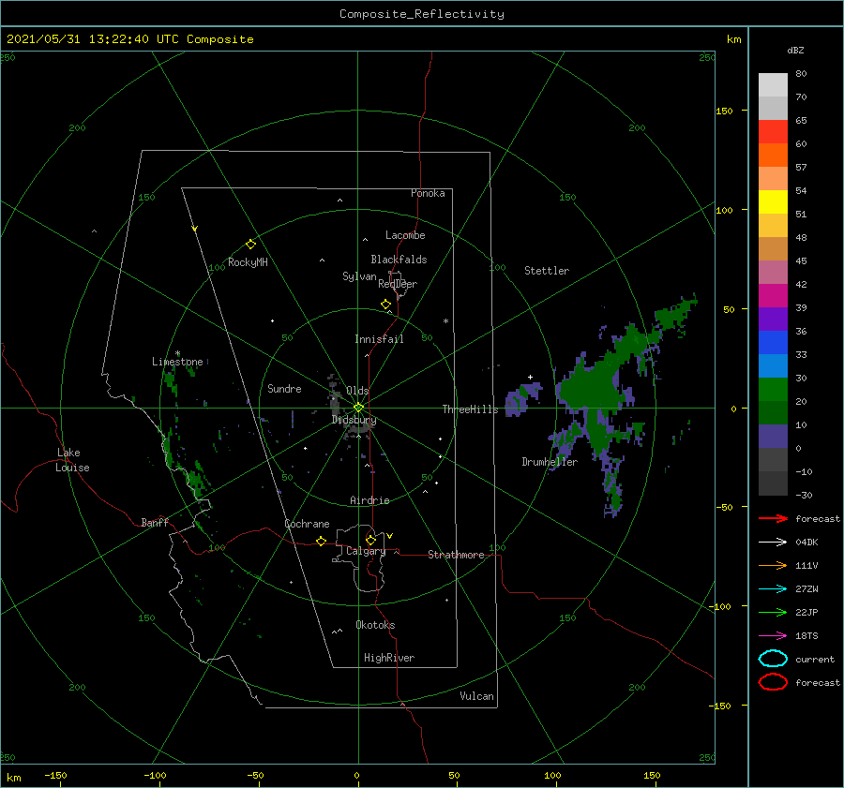Click the red forecast arrow legend icon
Screen dimensions: 844x788
point(773,518)
